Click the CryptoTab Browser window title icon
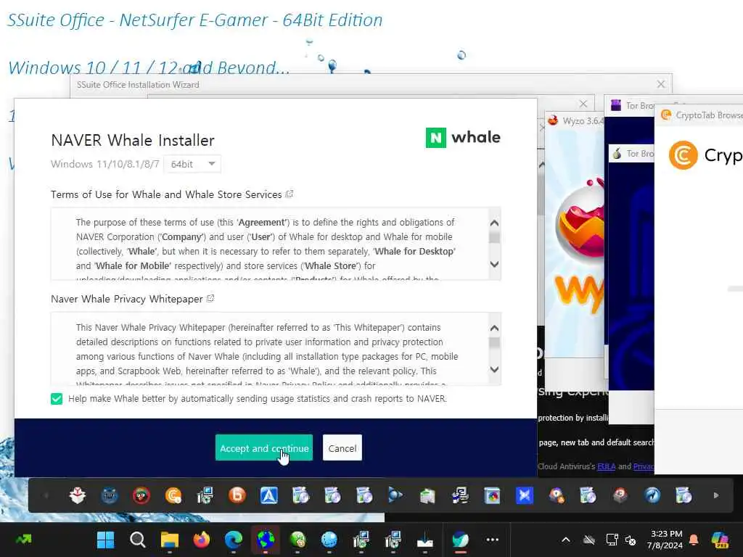 [x=666, y=115]
